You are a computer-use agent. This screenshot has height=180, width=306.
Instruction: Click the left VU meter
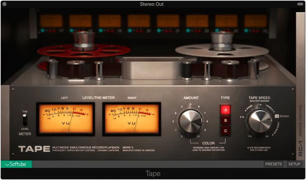66,119
